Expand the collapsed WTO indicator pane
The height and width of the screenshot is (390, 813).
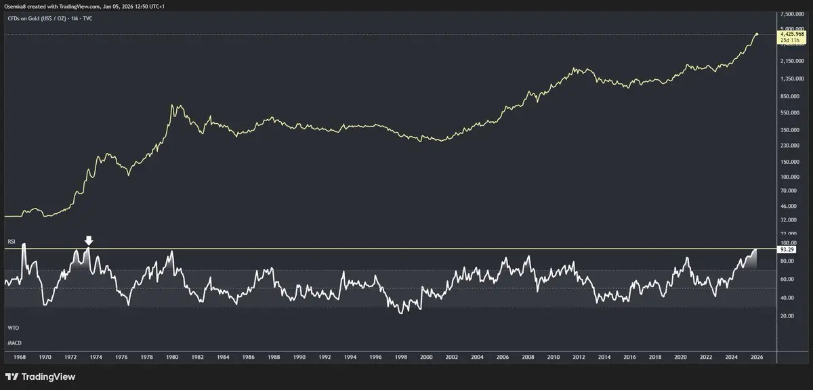point(13,327)
